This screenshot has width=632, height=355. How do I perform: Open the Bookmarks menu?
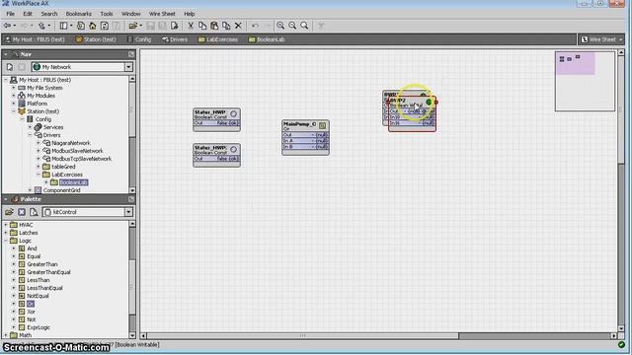[x=79, y=14]
